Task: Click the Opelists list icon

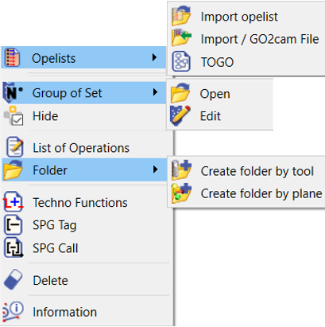Action: coord(13,57)
